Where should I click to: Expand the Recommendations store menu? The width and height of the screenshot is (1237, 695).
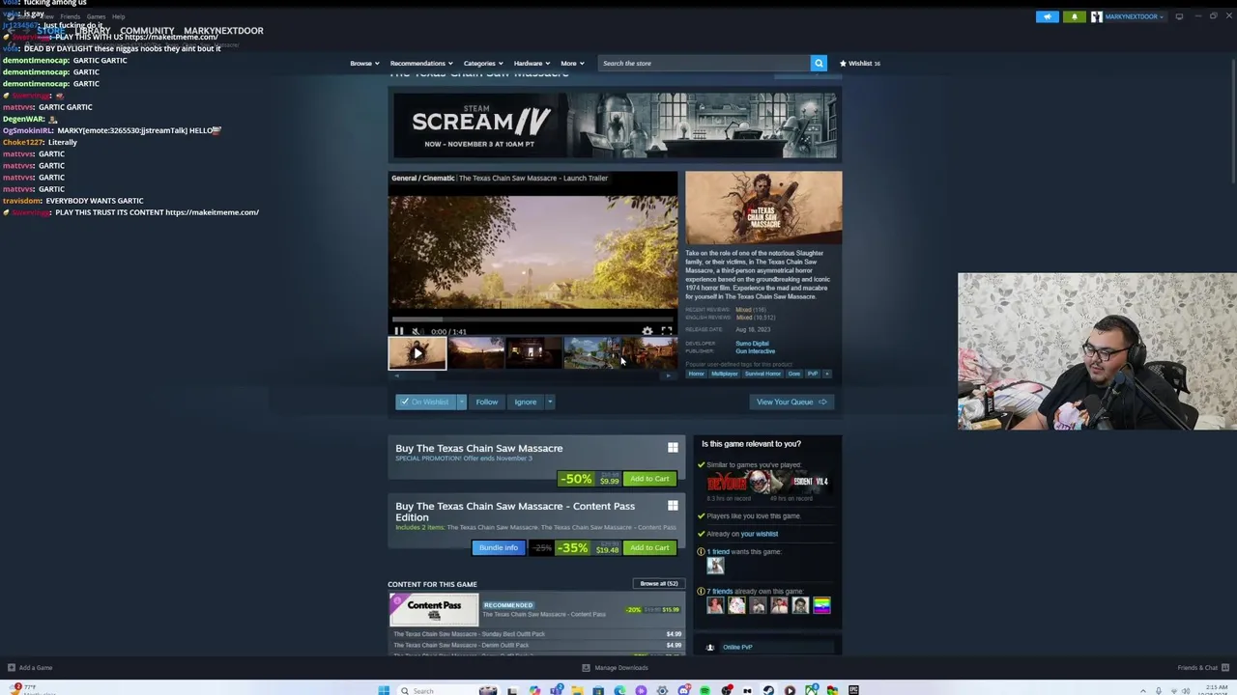coord(420,63)
